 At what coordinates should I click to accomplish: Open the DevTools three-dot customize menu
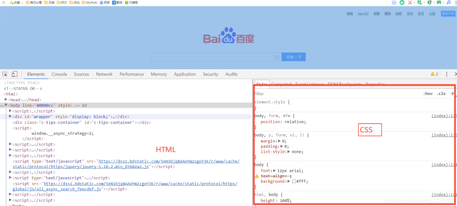click(447, 74)
